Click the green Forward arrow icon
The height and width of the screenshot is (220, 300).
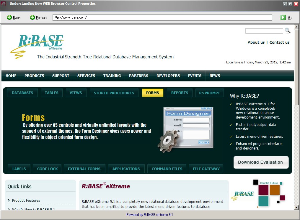(x=32, y=18)
